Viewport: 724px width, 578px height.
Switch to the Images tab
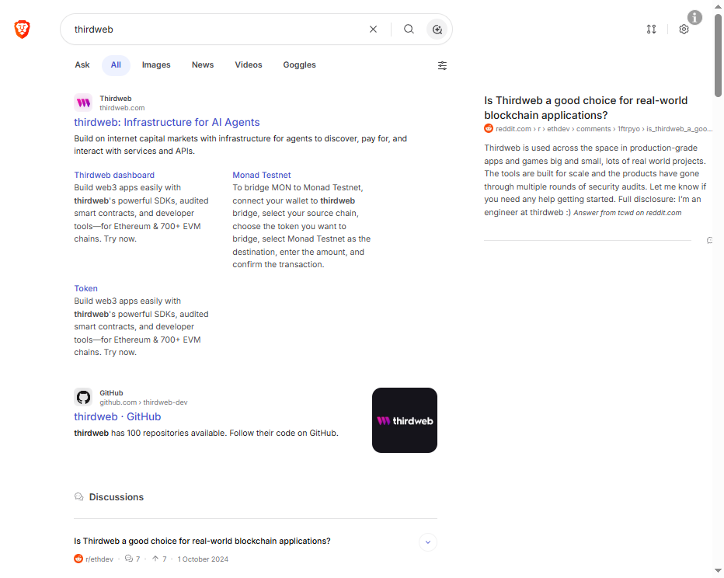point(156,65)
